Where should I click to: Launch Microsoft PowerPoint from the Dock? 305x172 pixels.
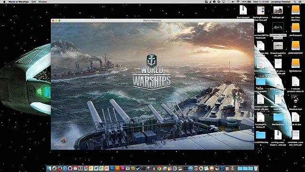107,168
